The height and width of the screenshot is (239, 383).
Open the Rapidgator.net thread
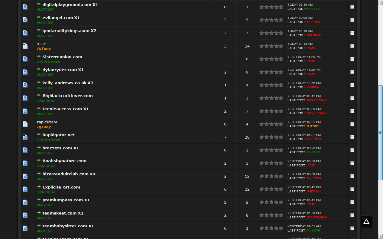pos(59,135)
